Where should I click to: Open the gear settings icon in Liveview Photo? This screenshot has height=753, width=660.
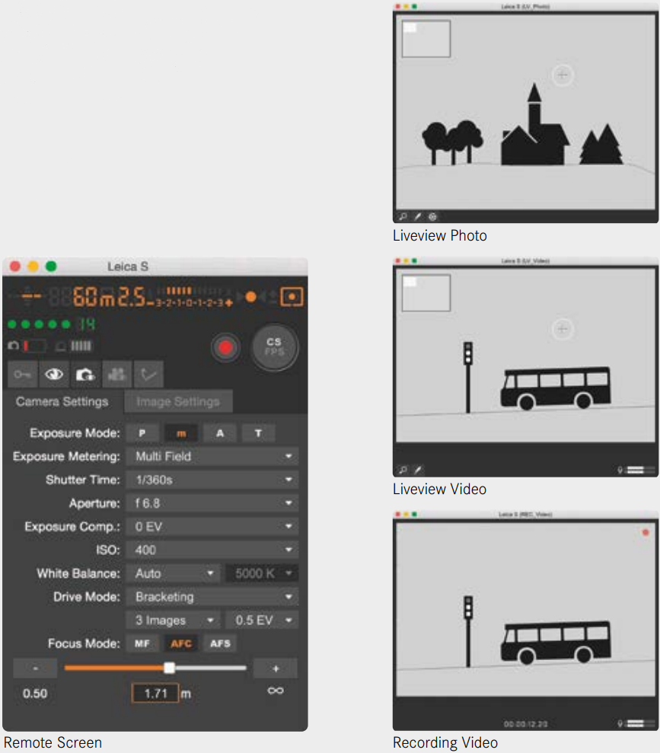(432, 216)
